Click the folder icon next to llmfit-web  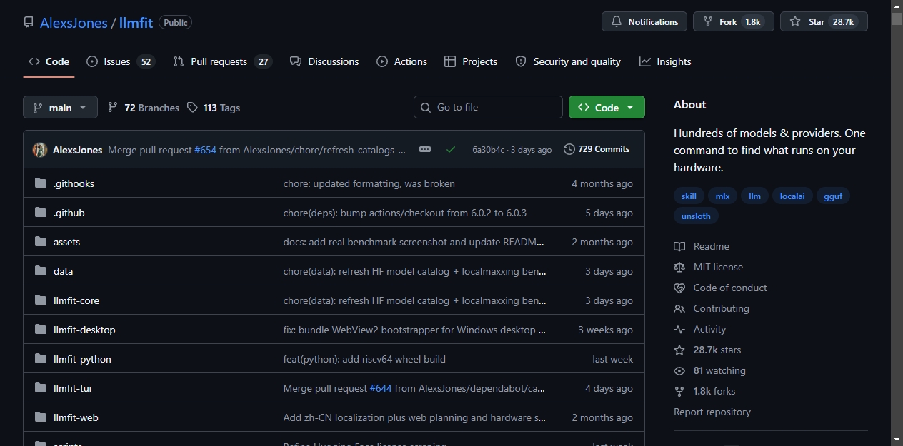(41, 417)
